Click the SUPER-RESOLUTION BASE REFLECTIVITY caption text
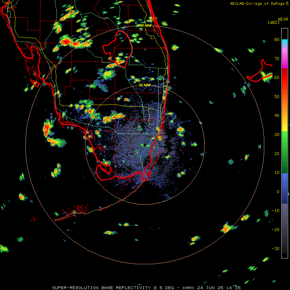 [x=101, y=288]
